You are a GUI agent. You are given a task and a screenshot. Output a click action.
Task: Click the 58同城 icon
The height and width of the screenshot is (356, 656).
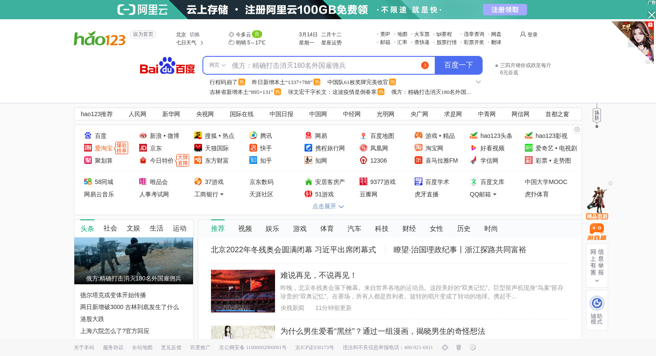pos(88,181)
